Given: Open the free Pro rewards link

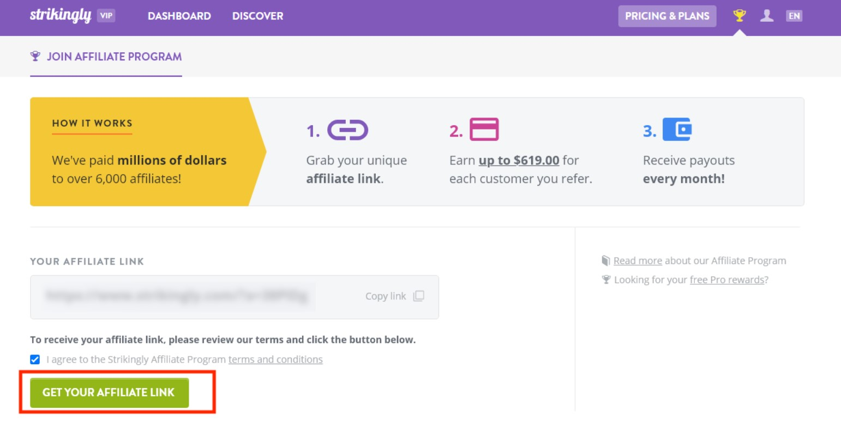Looking at the screenshot, I should (x=726, y=280).
